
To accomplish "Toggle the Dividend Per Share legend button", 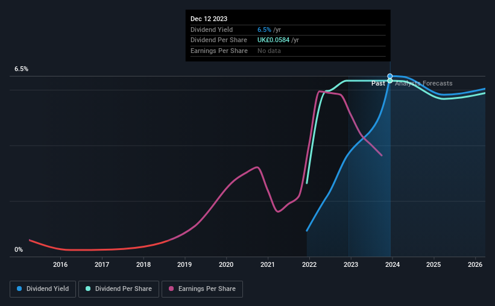I will pos(119,289).
